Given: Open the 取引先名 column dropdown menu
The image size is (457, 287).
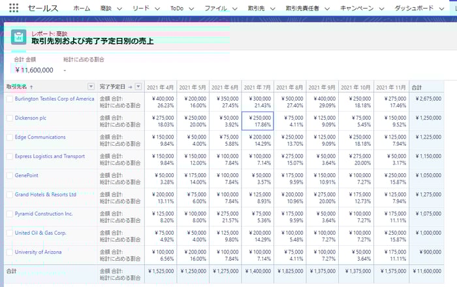Looking at the screenshot, I should [x=91, y=86].
